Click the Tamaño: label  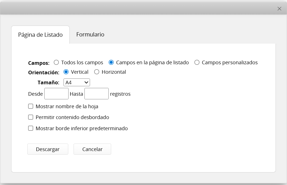point(48,83)
